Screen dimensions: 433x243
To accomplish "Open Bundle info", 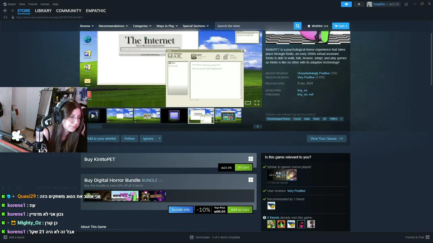I will click(181, 210).
